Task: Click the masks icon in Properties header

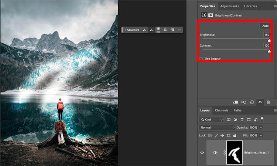Action: coord(211,16)
